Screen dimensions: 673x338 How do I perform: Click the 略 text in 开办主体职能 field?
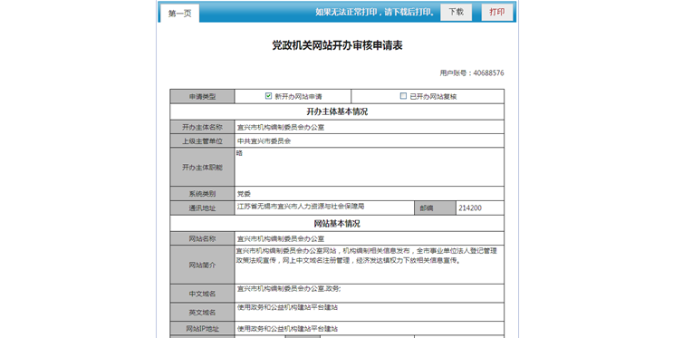[239, 153]
